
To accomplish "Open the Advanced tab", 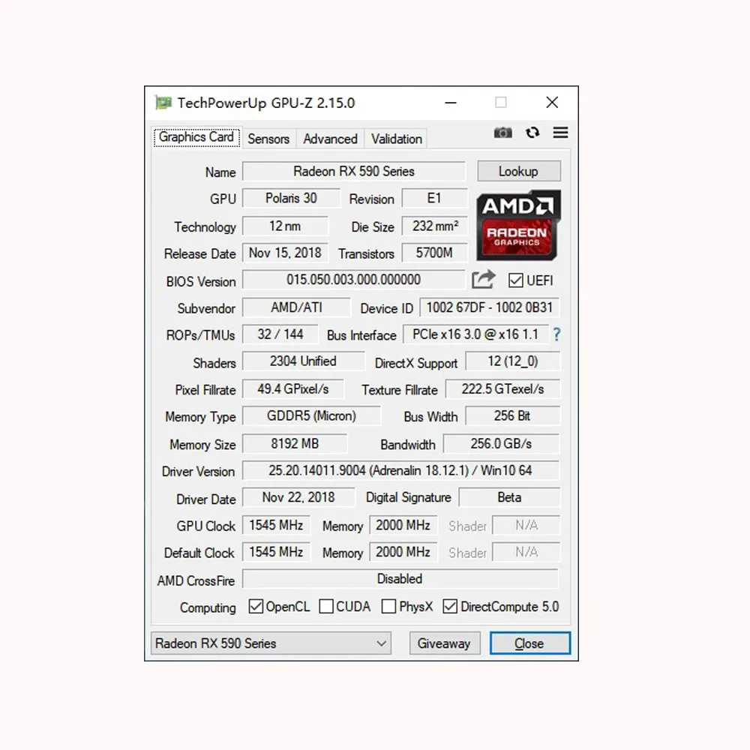I will (x=330, y=139).
